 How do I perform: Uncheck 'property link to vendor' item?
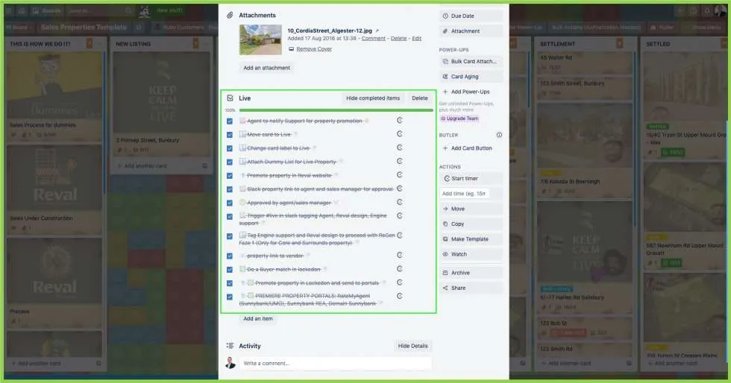coord(230,256)
